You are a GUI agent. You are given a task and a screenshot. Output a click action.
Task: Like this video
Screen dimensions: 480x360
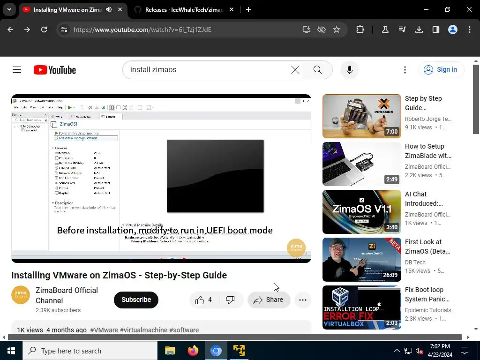click(x=204, y=300)
